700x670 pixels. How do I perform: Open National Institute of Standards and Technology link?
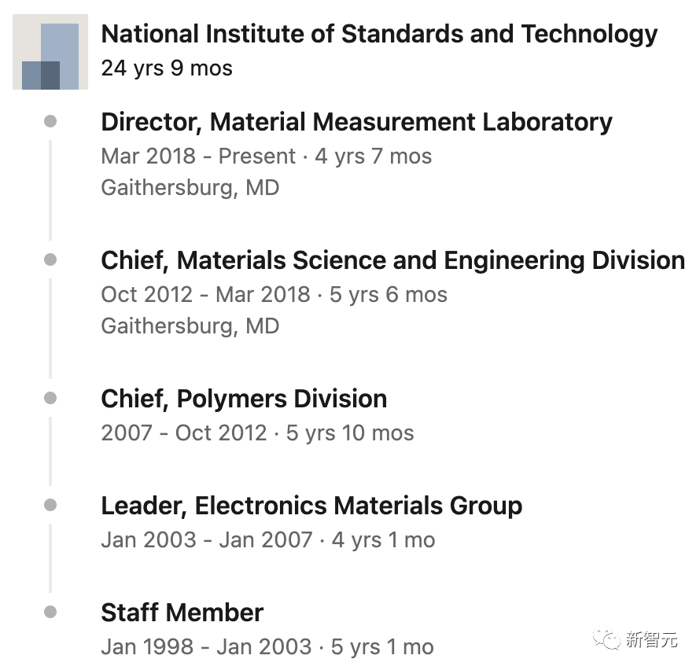pos(379,34)
